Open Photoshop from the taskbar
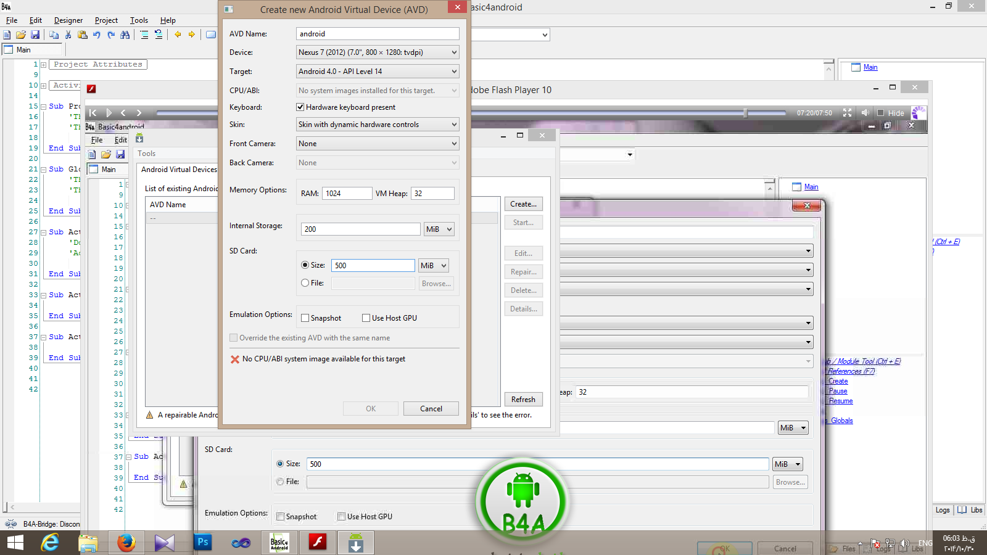Image resolution: width=987 pixels, height=555 pixels. tap(203, 543)
